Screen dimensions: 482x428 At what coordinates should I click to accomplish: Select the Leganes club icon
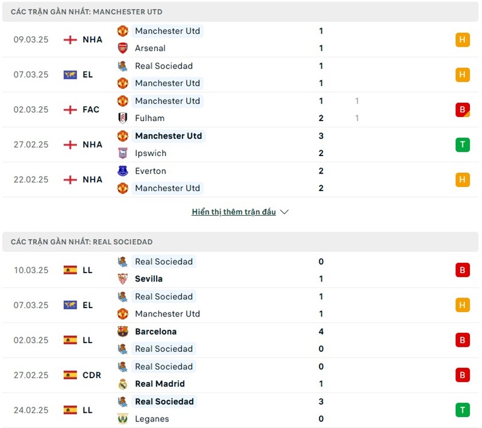coord(122,418)
